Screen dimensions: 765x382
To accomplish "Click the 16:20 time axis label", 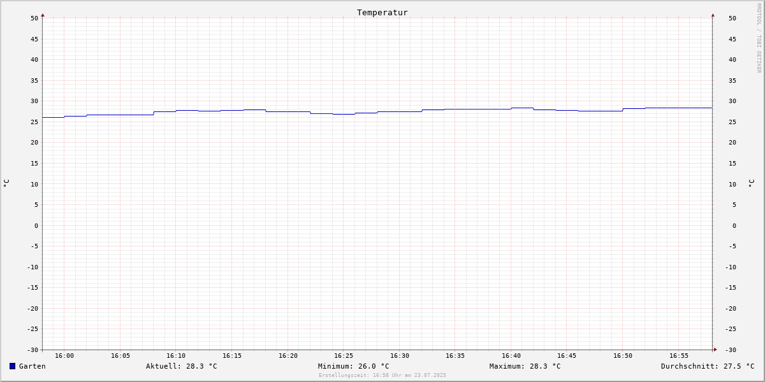I will click(288, 356).
